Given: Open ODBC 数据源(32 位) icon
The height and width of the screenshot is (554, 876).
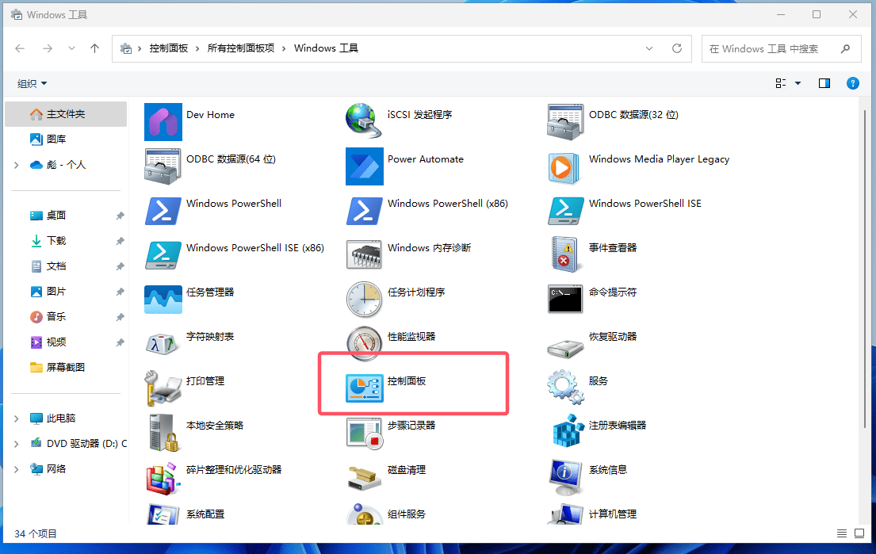Looking at the screenshot, I should tap(565, 122).
